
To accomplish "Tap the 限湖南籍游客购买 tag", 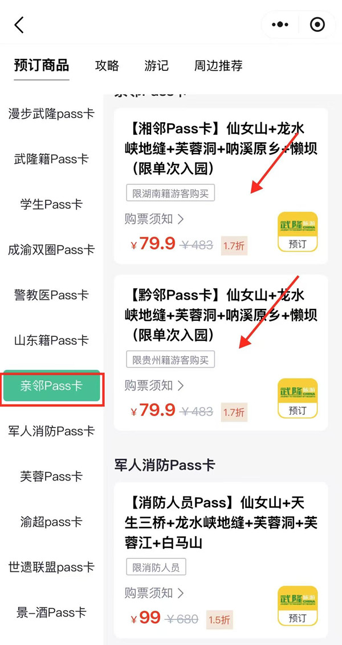I will pos(170,193).
